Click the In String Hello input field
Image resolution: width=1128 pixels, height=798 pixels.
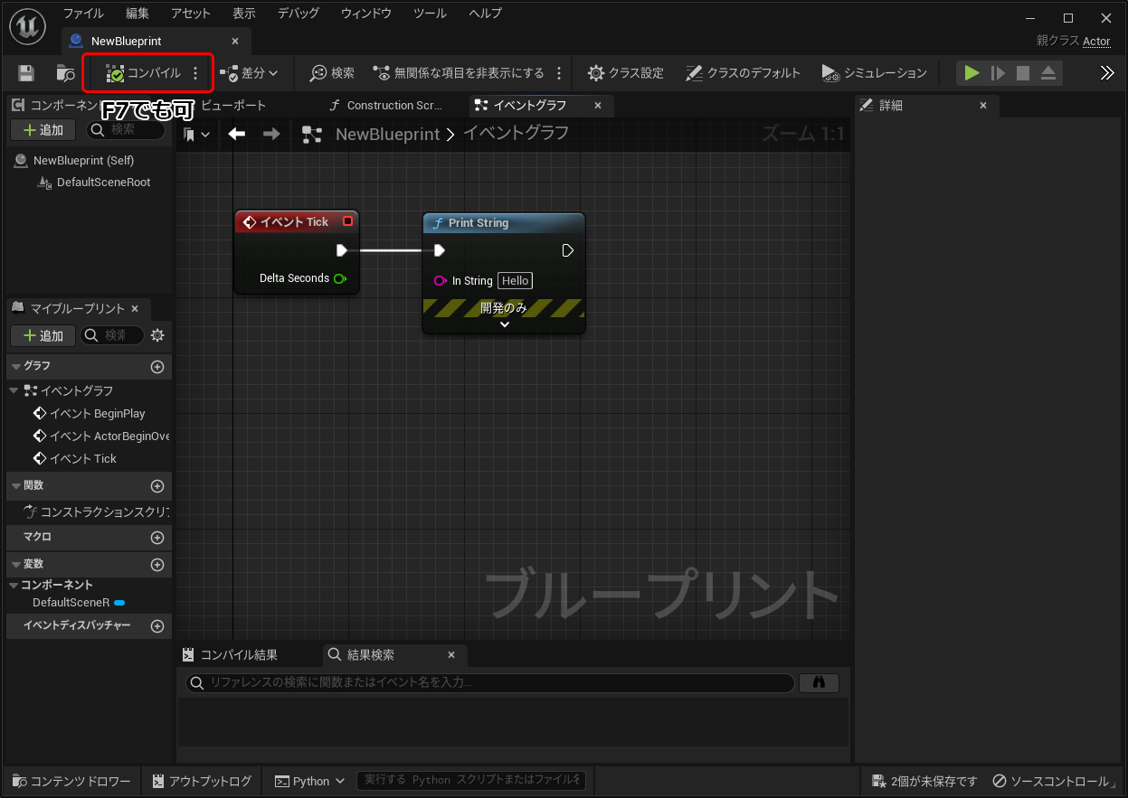pyautogui.click(x=515, y=281)
